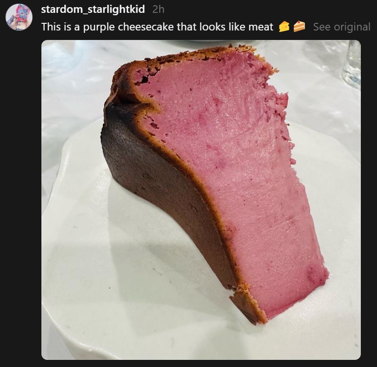Image resolution: width=377 pixels, height=367 pixels.
Task: Click the cake slice emoji
Action: [299, 27]
